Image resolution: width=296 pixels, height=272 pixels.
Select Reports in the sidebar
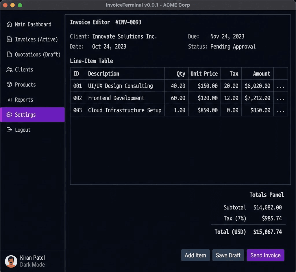(24, 100)
